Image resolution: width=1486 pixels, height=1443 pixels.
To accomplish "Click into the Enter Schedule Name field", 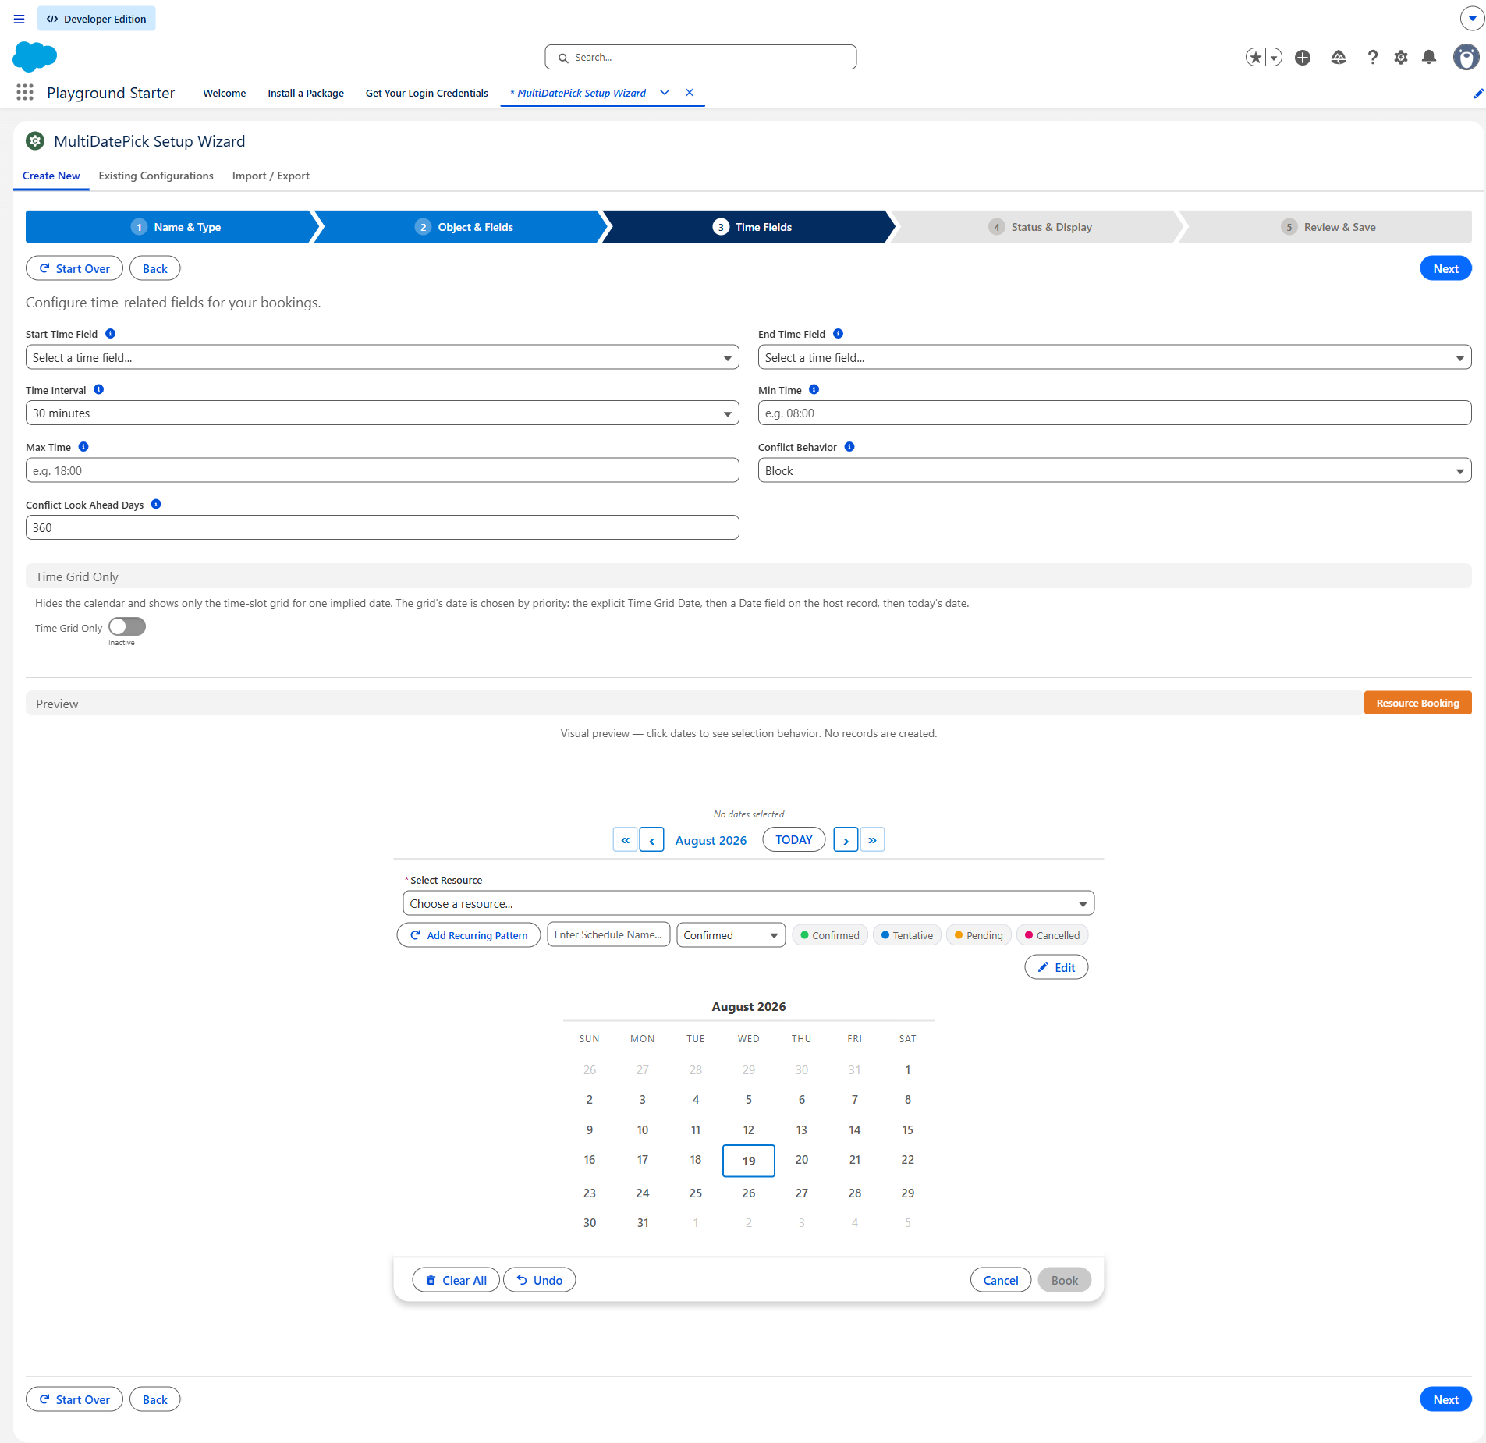I will click(x=609, y=934).
